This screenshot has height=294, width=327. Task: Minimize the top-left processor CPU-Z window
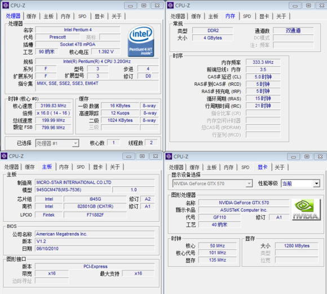[130, 6]
